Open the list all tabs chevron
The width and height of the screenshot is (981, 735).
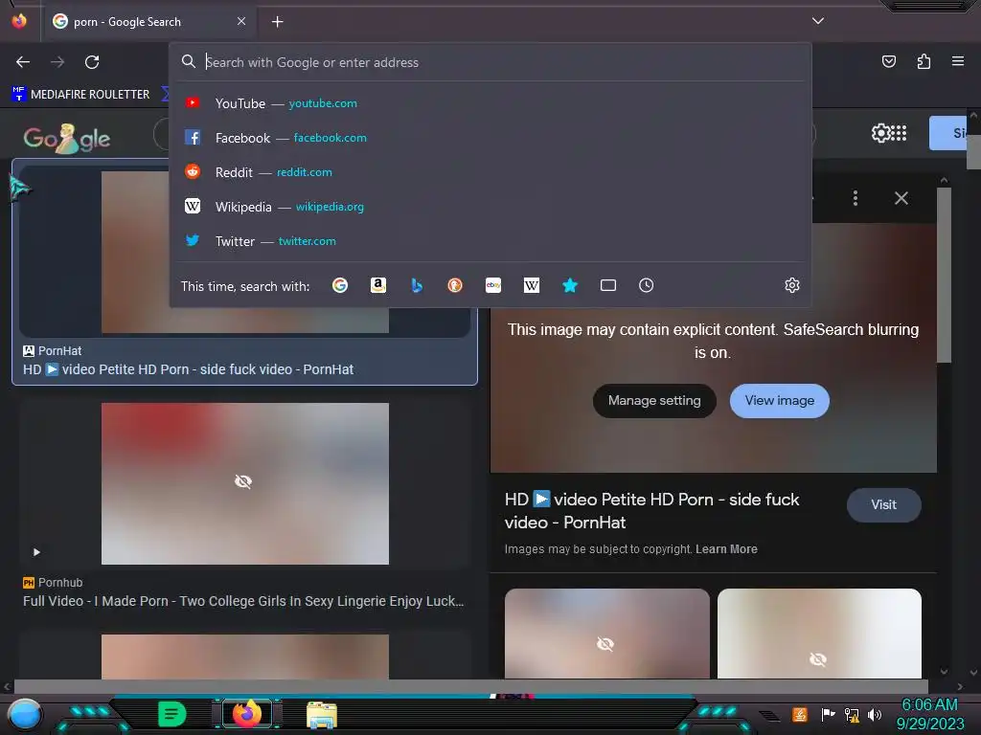[818, 21]
